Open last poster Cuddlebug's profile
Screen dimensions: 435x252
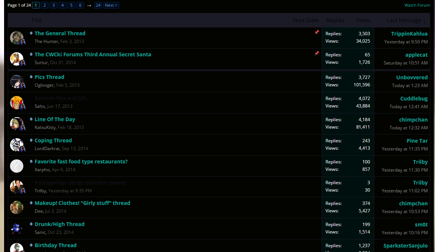click(x=414, y=99)
